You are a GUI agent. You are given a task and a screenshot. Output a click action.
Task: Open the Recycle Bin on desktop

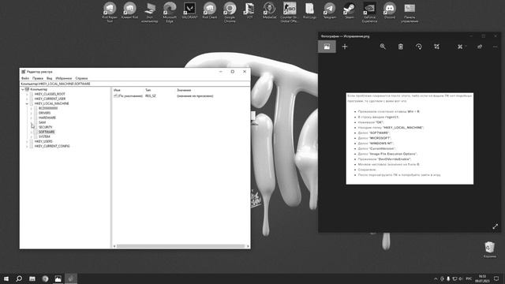click(x=489, y=249)
